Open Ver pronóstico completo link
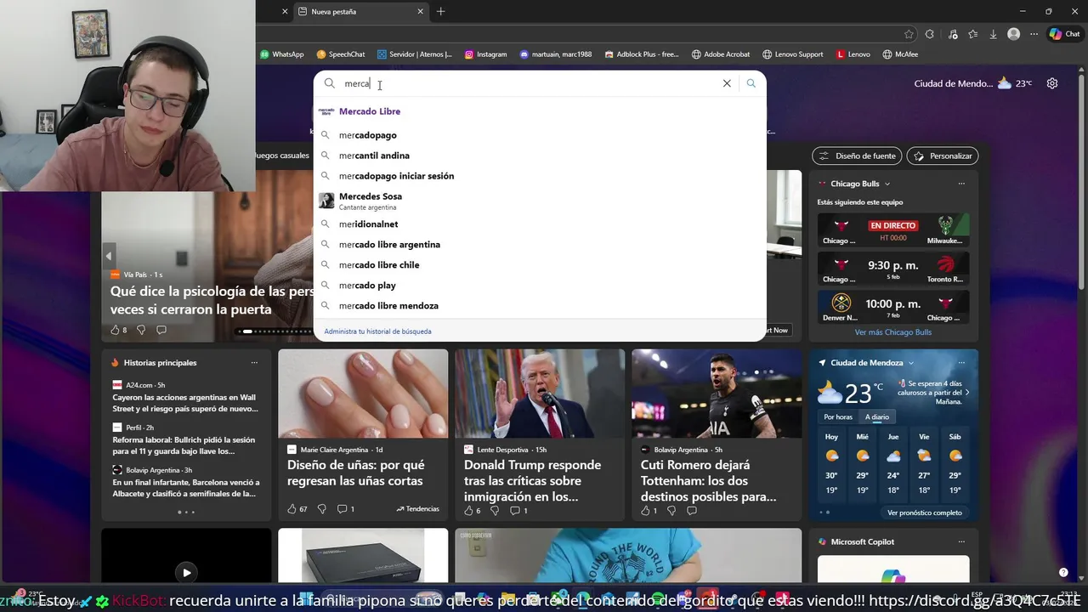 [x=925, y=513]
